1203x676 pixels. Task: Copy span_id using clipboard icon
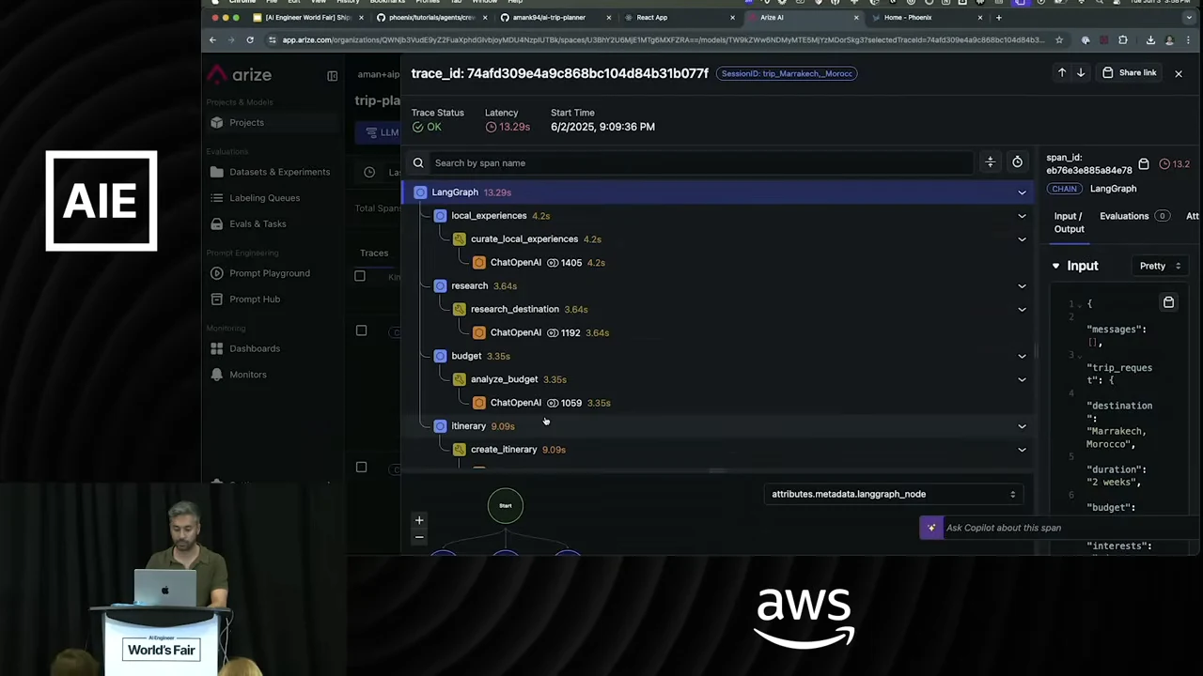1144,164
